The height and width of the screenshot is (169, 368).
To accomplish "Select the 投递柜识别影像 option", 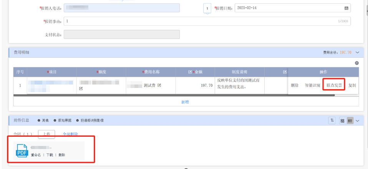I will (90, 121).
